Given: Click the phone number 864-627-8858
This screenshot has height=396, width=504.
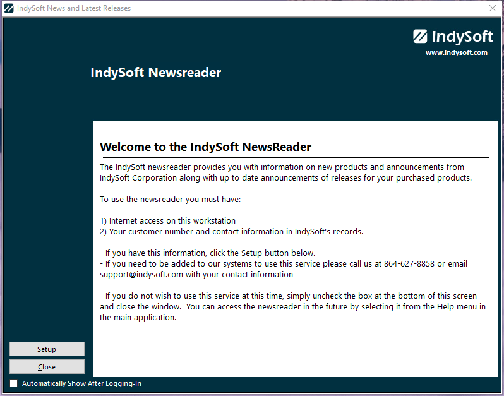Looking at the screenshot, I should point(409,264).
